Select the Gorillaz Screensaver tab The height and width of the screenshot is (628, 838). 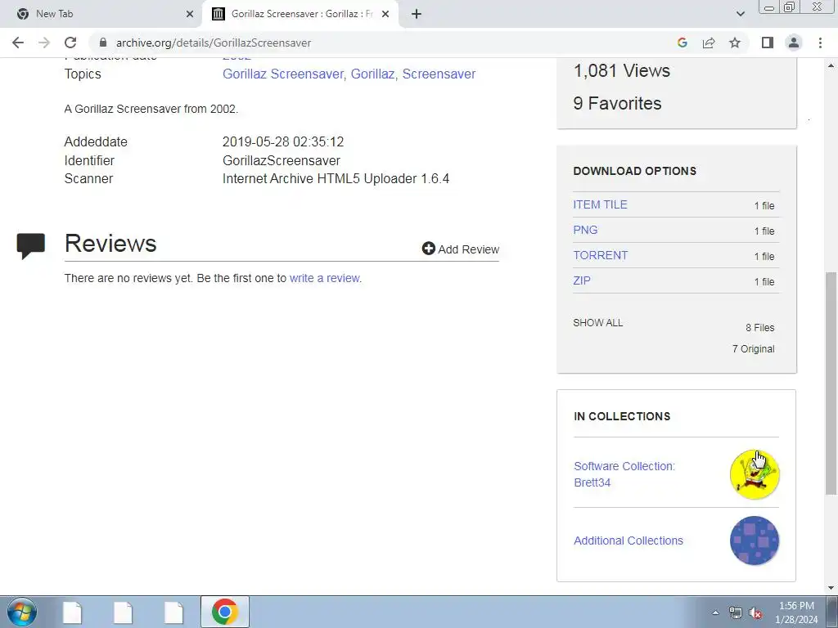click(x=300, y=14)
